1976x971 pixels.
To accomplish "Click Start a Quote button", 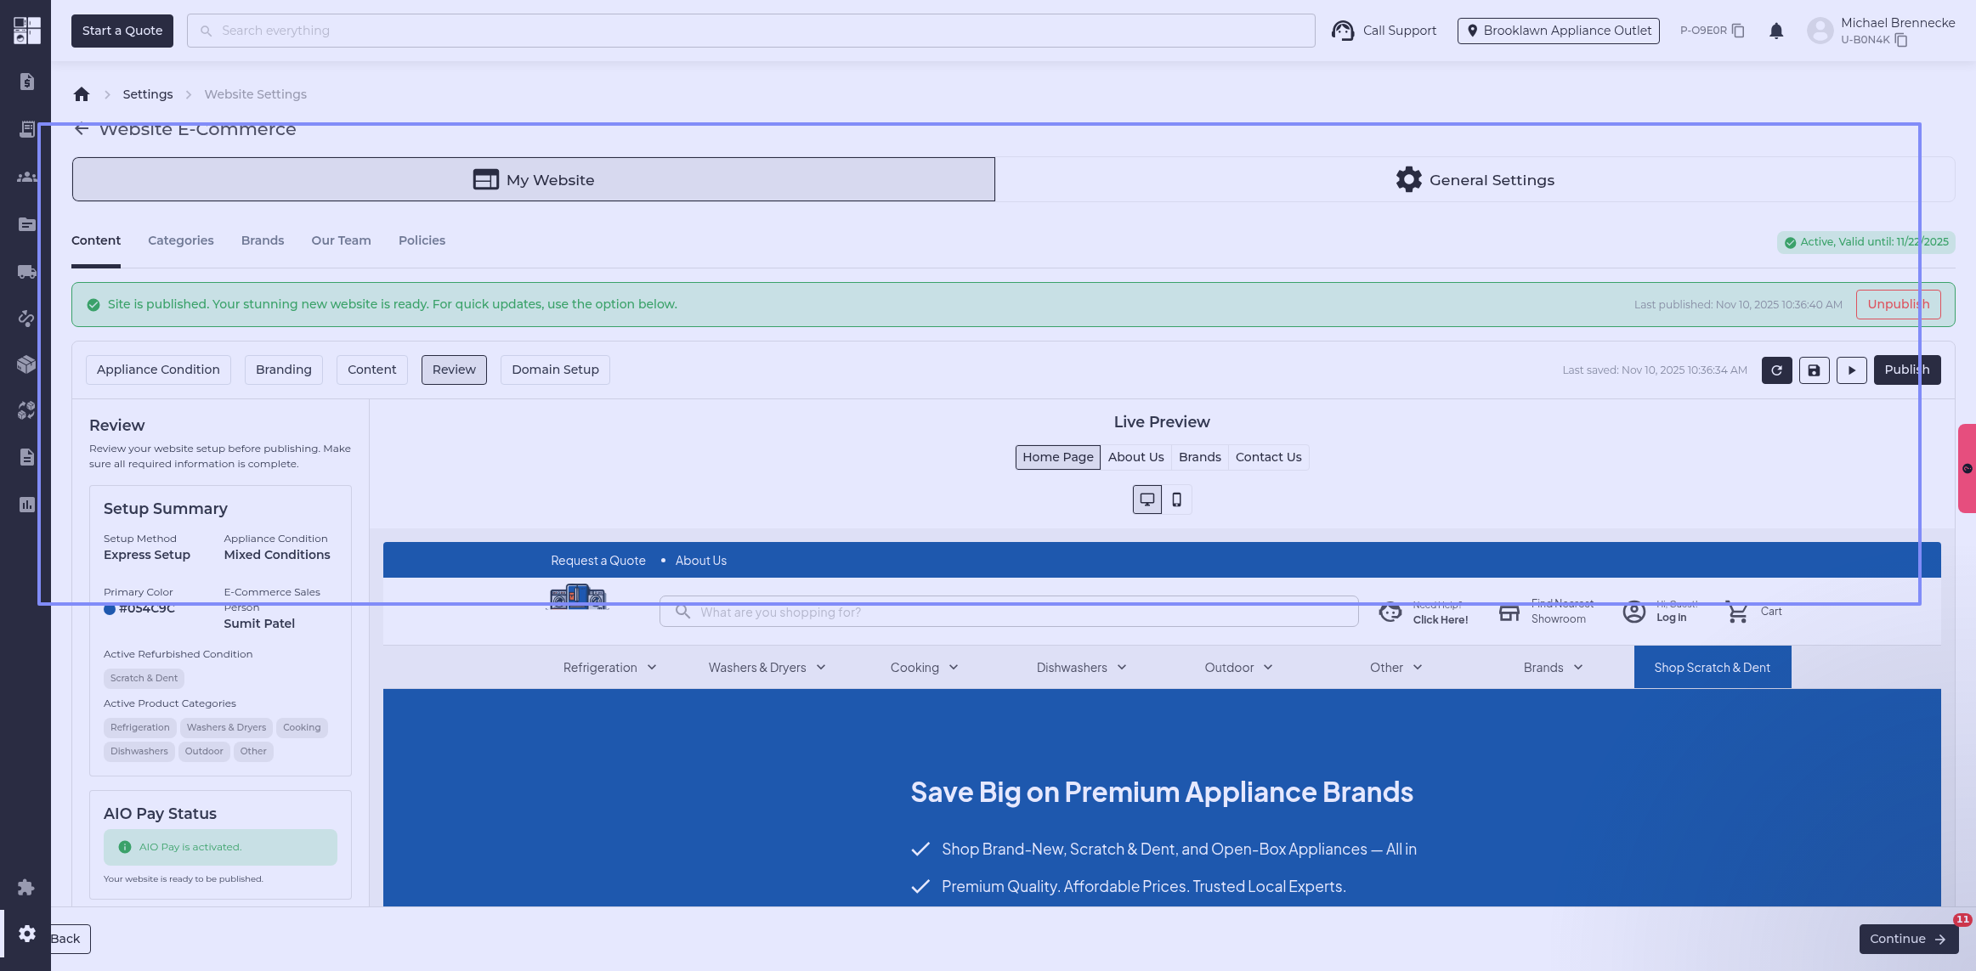I will pyautogui.click(x=122, y=31).
